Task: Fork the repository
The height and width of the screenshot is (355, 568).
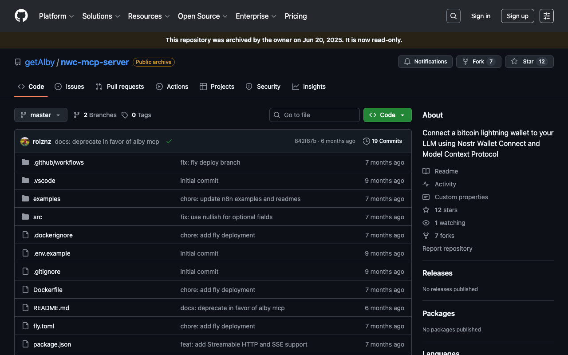Action: click(478, 62)
